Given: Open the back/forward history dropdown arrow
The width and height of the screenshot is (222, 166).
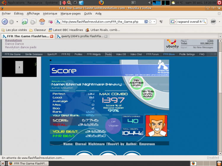Looking at the screenshot, I should tap(17, 22).
